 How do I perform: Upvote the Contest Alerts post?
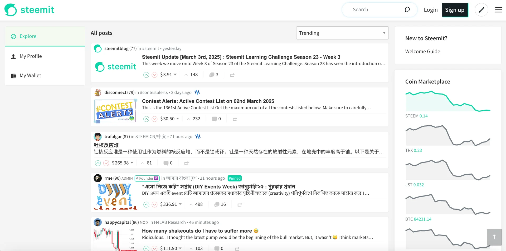(x=146, y=119)
